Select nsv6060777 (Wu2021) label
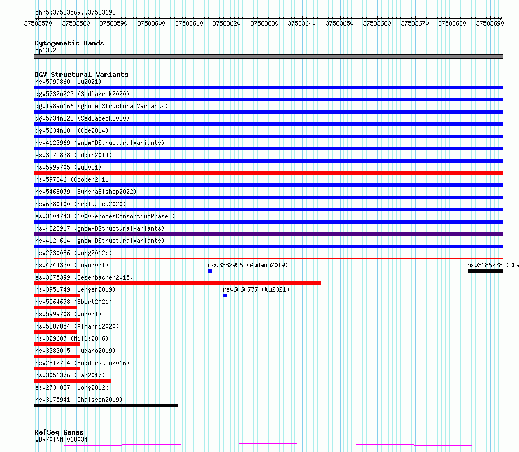Screen dimensions: 519x452 coord(256,289)
